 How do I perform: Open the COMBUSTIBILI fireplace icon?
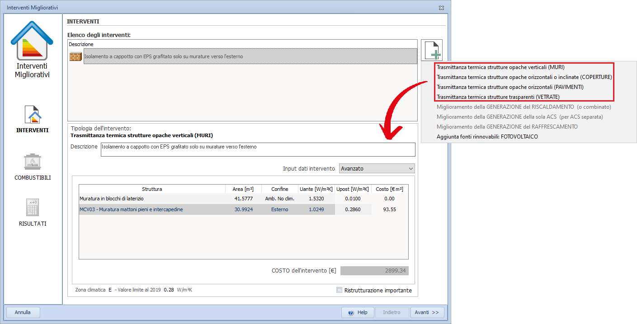click(33, 162)
